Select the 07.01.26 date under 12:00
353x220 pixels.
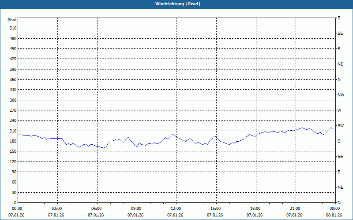coord(175,215)
